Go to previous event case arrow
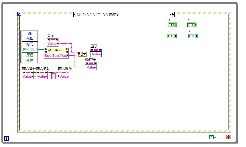 (74, 14)
